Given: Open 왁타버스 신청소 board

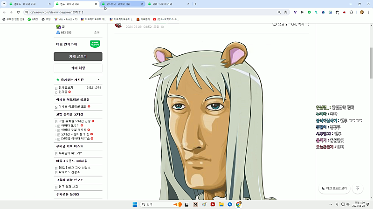Looking at the screenshot, I should (69, 172).
